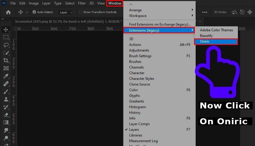Select the Healing Brush tool

coord(6,84)
